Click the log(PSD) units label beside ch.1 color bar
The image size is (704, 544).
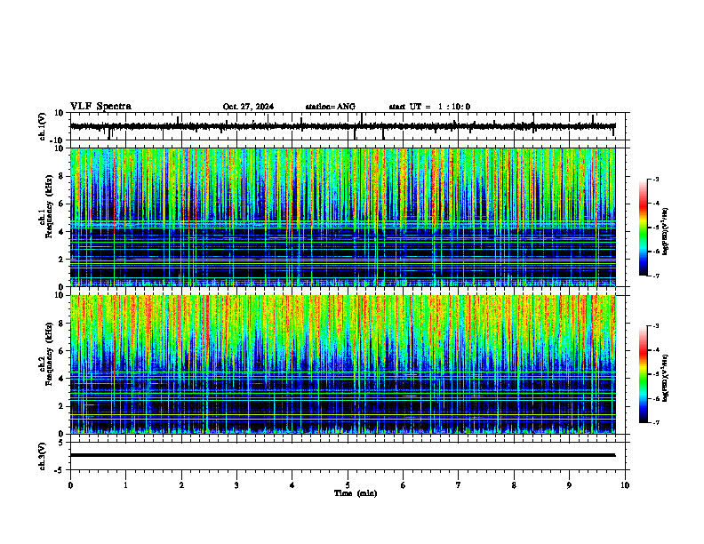(667, 232)
